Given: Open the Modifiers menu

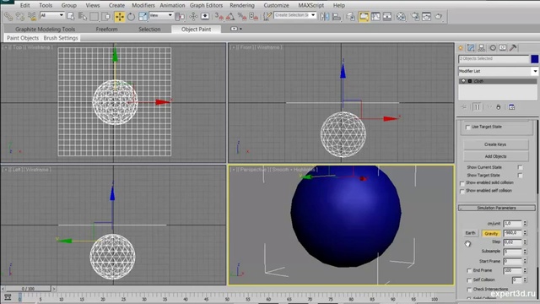Looking at the screenshot, I should 143,5.
